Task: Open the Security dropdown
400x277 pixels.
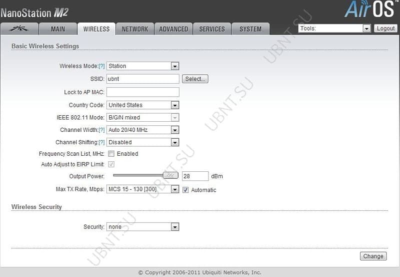Action: [143, 227]
